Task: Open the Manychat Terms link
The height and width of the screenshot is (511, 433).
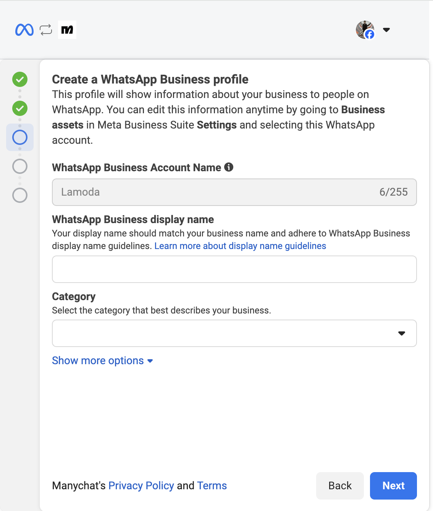Action: (212, 485)
